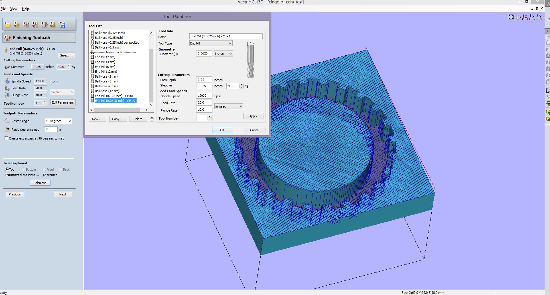
Task: Click the tool list horizontal scrollbar
Action: coord(119,110)
